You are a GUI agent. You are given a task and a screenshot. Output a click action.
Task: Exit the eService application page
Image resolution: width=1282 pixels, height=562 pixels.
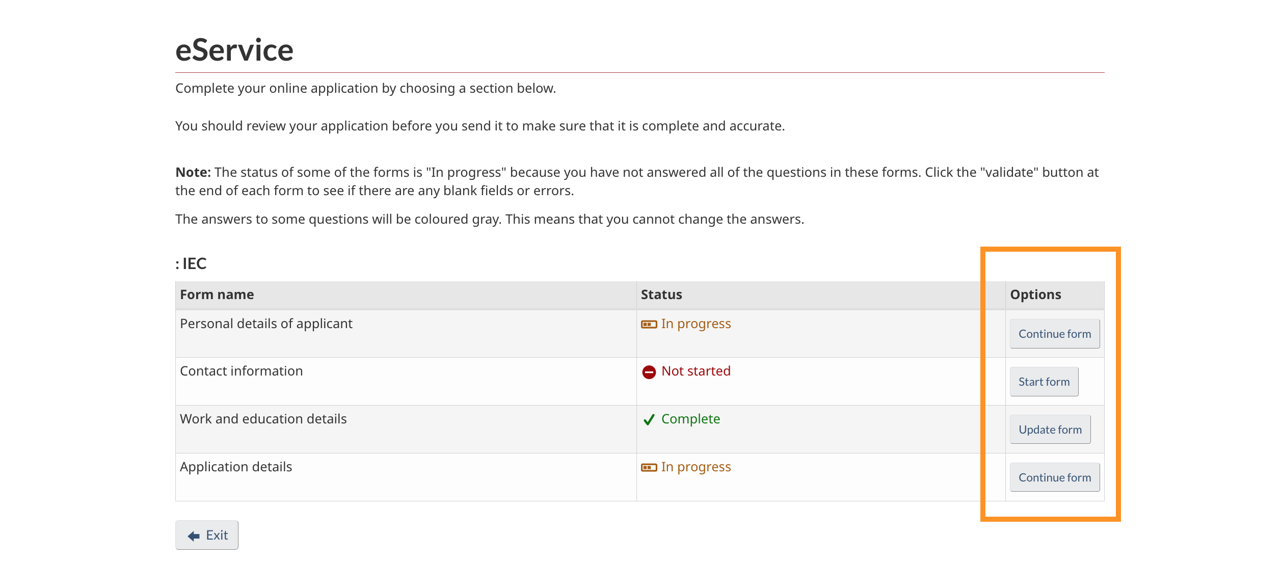(x=207, y=535)
